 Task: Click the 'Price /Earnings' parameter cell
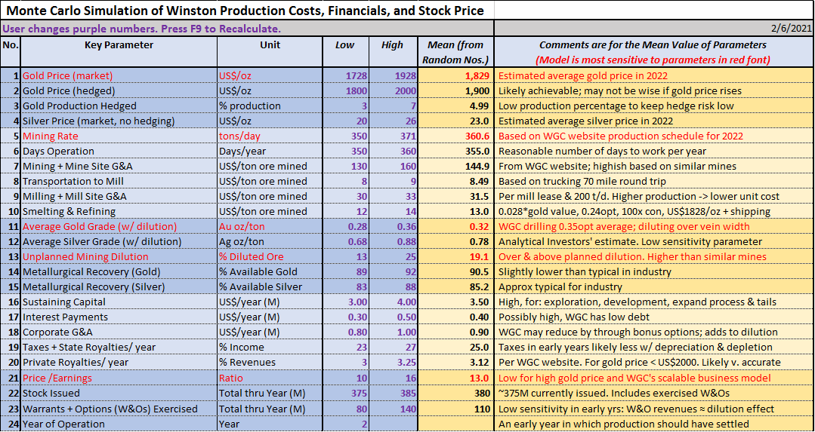coord(119,378)
